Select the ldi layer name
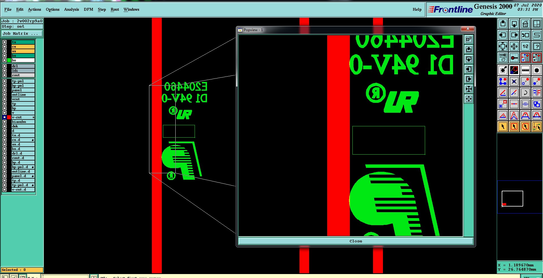543x278 pixels. point(23,71)
